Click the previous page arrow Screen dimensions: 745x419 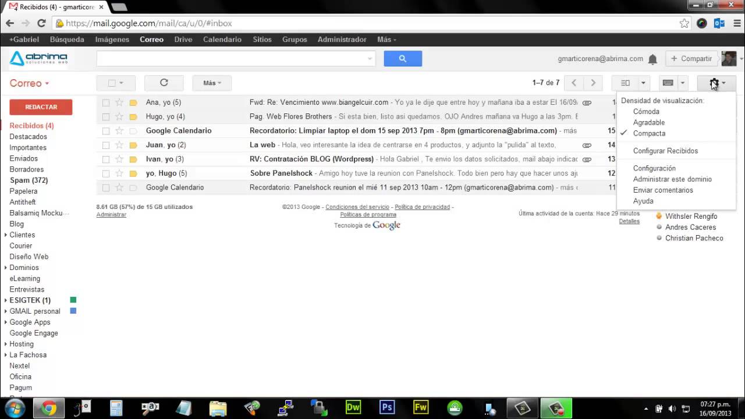pyautogui.click(x=574, y=83)
